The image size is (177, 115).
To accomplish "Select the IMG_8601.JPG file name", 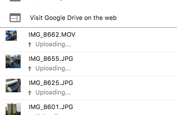I will tap(51, 107).
